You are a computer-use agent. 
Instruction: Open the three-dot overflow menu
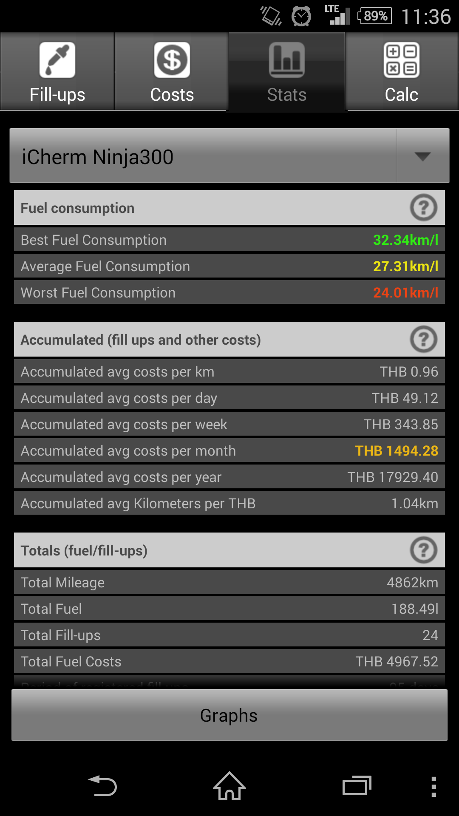(434, 787)
